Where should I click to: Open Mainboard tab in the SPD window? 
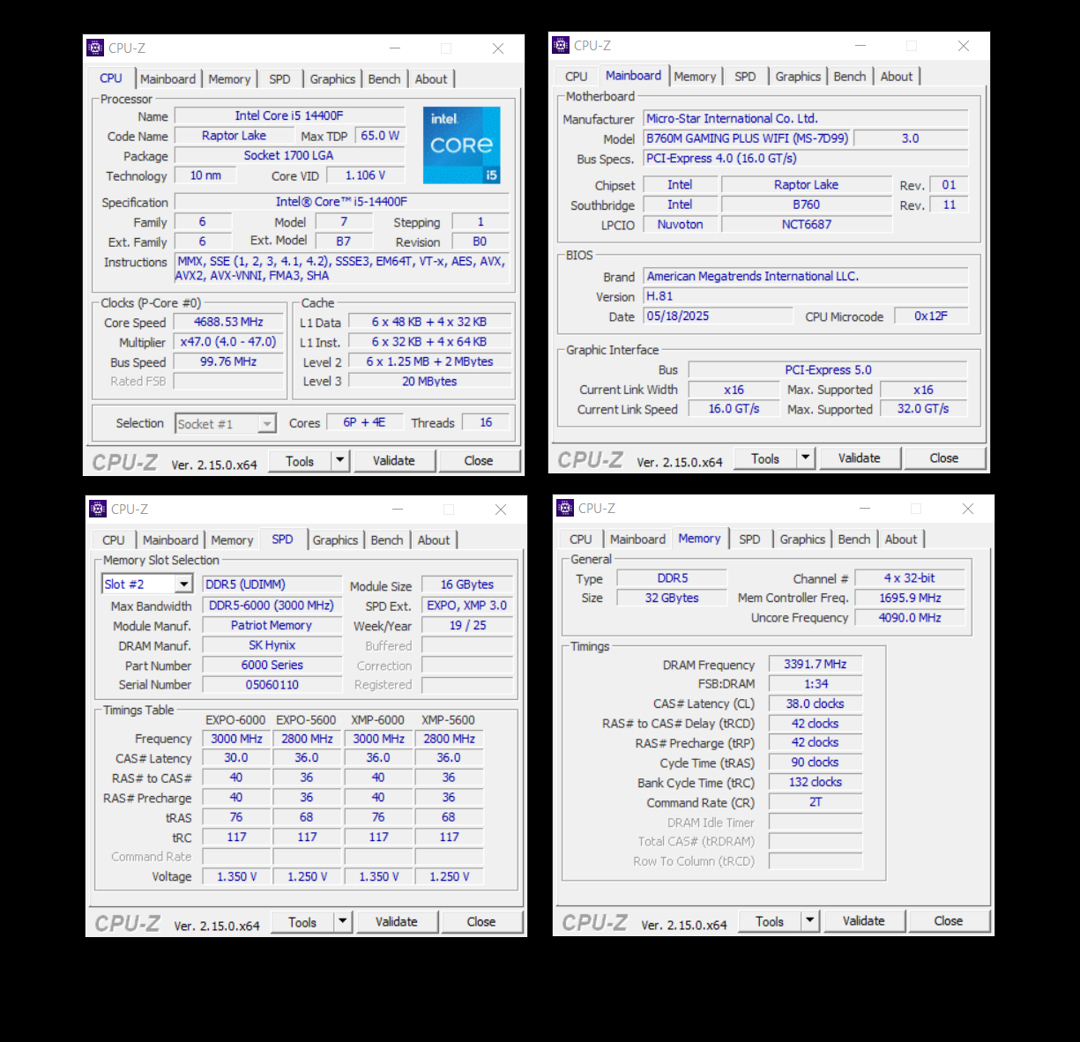tap(170, 540)
